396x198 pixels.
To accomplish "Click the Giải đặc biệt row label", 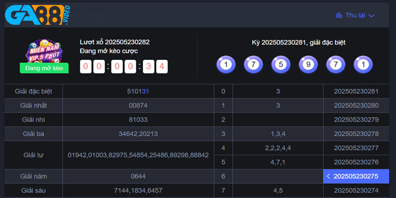I will (34, 92).
